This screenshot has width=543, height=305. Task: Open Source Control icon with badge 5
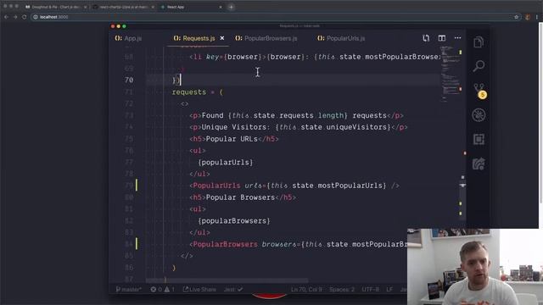pos(479,91)
